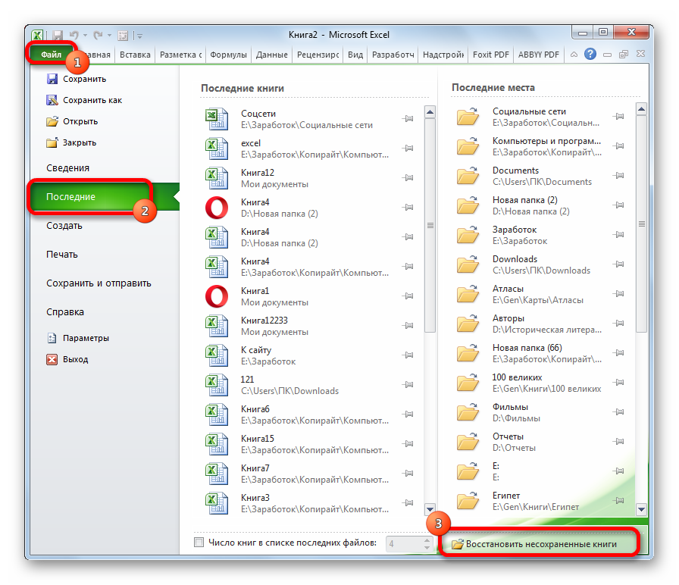Click the Save icon in quick access toolbar

pyautogui.click(x=58, y=35)
